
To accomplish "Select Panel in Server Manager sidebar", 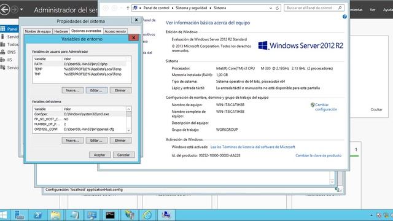I will [x=9, y=29].
